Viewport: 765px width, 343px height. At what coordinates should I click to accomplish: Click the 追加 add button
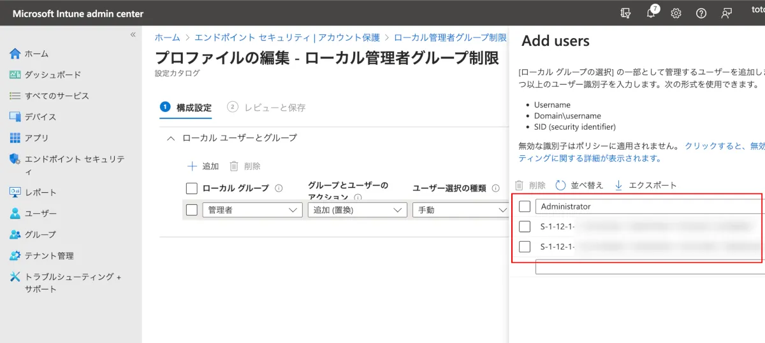[x=203, y=166]
